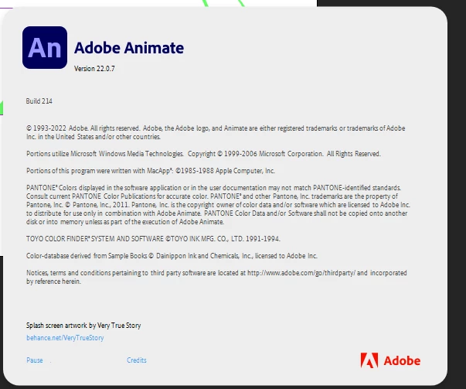The height and width of the screenshot is (389, 466).
Task: Click the MacApp Apple Computer notice
Action: click(151, 171)
